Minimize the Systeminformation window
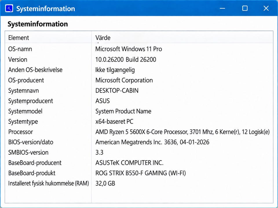The image size is (278, 208). [222, 8]
